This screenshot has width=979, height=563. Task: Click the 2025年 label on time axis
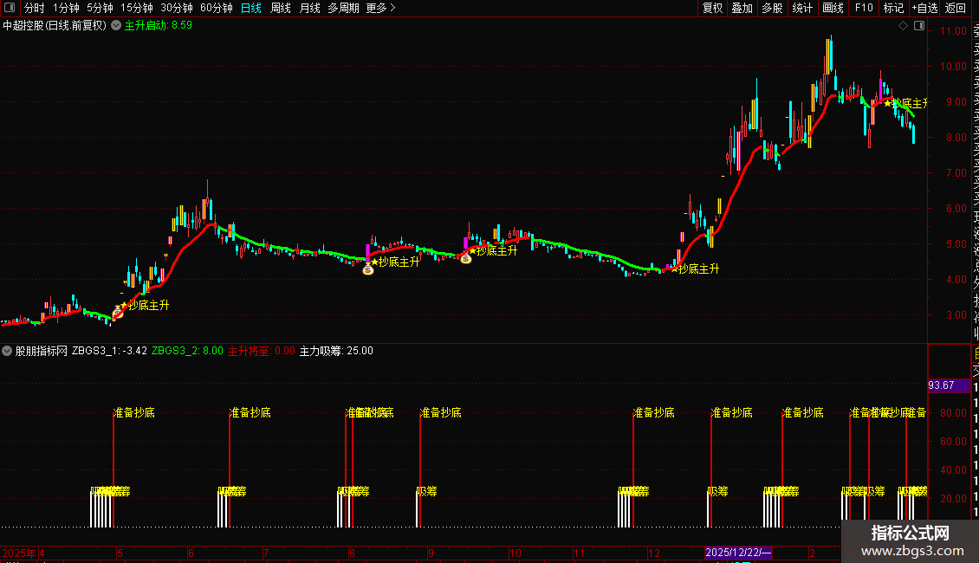click(x=19, y=553)
